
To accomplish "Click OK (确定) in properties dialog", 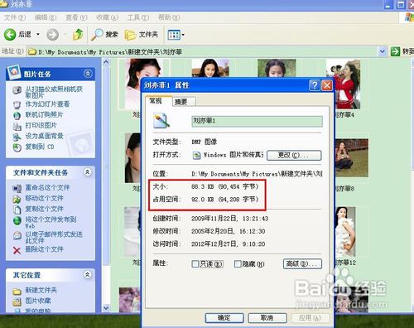I will 224,318.
